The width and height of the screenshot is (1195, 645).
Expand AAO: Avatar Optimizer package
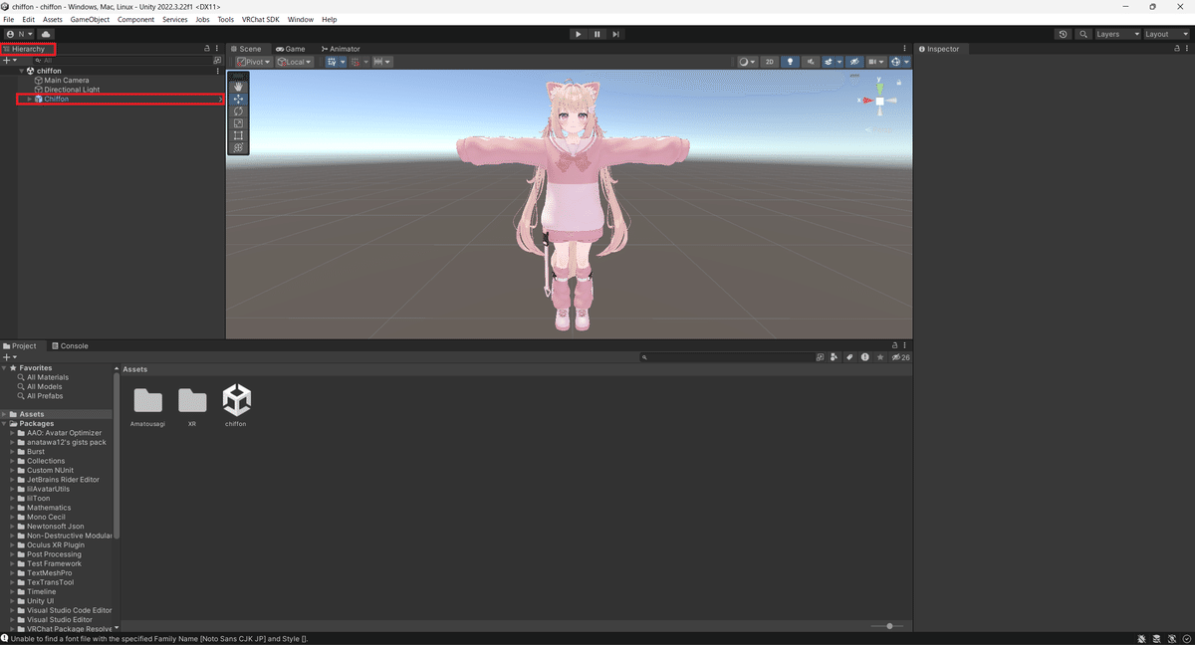12,433
